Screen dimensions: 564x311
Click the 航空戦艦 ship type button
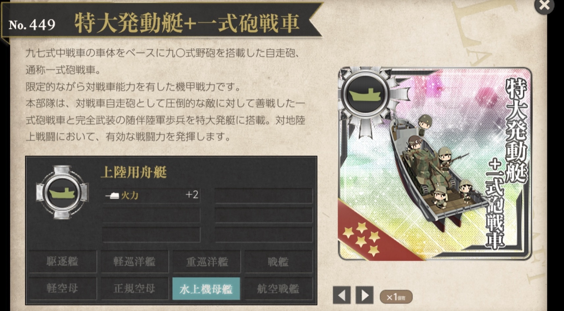(278, 288)
